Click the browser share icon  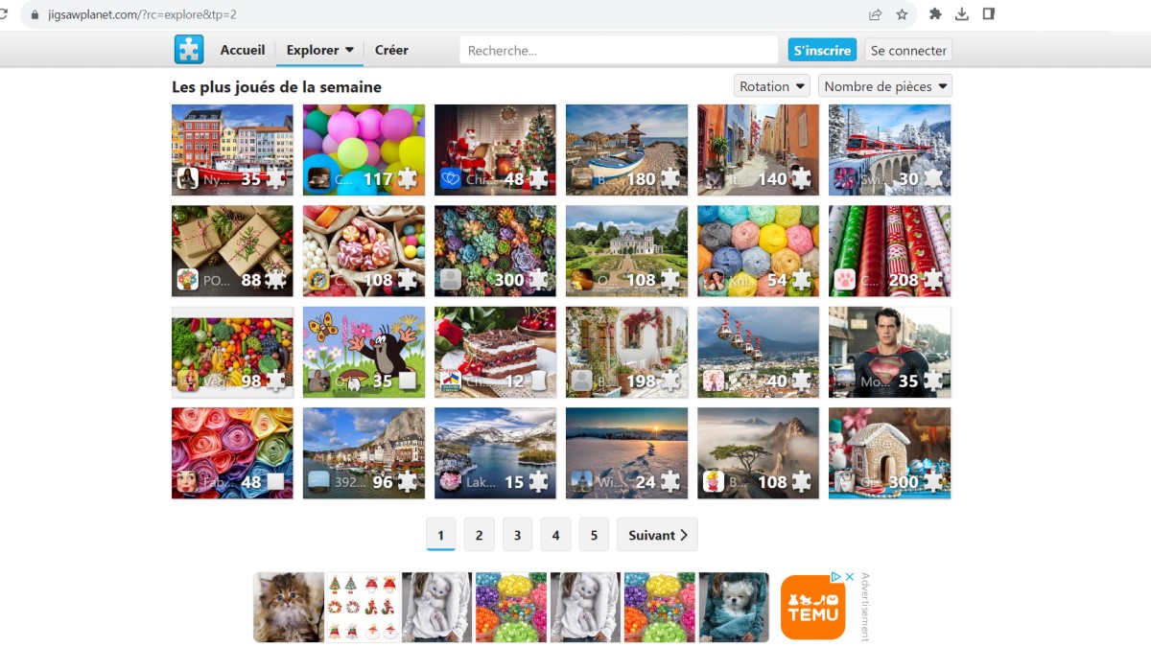(x=875, y=14)
